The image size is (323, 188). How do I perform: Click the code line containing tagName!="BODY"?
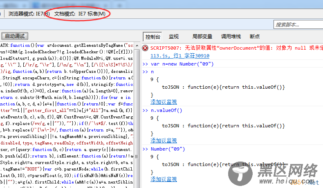(67, 169)
